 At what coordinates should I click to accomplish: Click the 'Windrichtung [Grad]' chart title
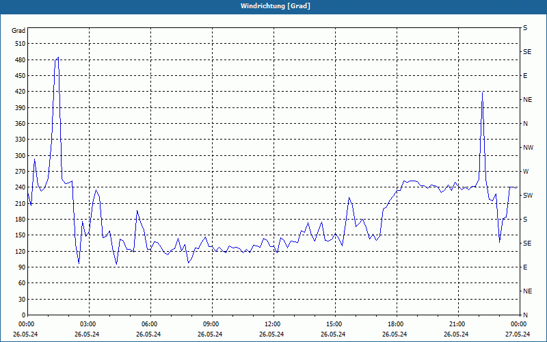[276, 6]
